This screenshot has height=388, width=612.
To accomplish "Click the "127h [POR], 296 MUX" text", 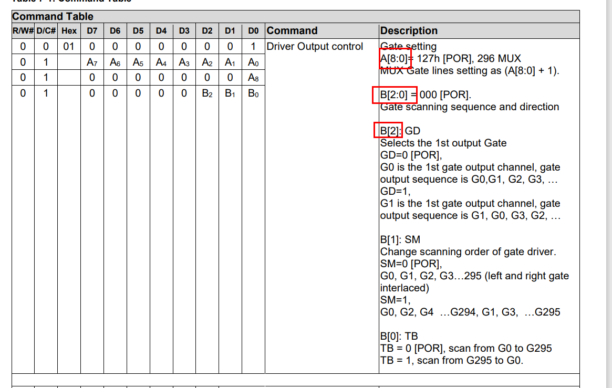I will tap(469, 58).
